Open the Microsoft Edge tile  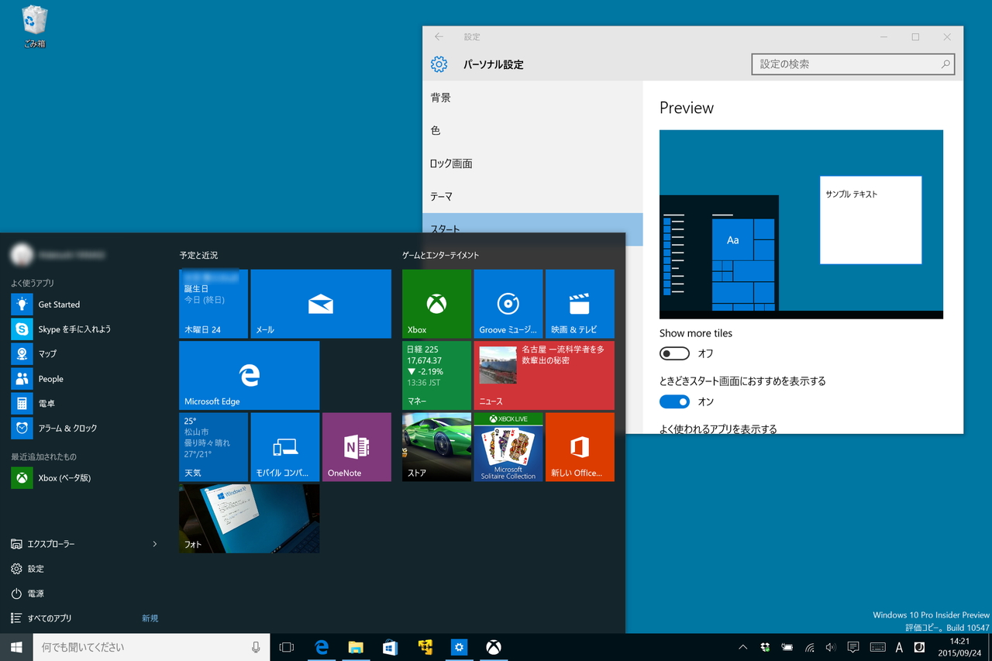point(249,375)
